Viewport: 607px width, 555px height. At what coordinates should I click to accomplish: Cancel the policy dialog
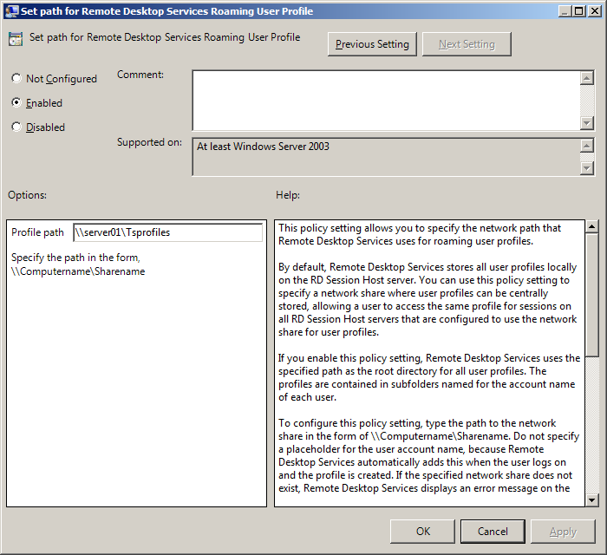(x=493, y=532)
